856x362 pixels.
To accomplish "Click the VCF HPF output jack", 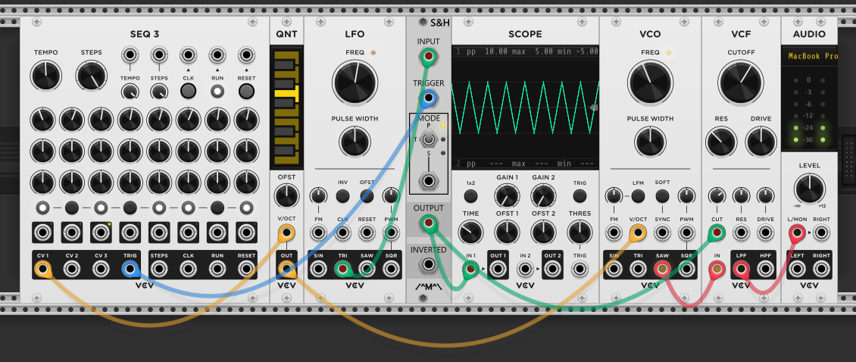I will 765,269.
